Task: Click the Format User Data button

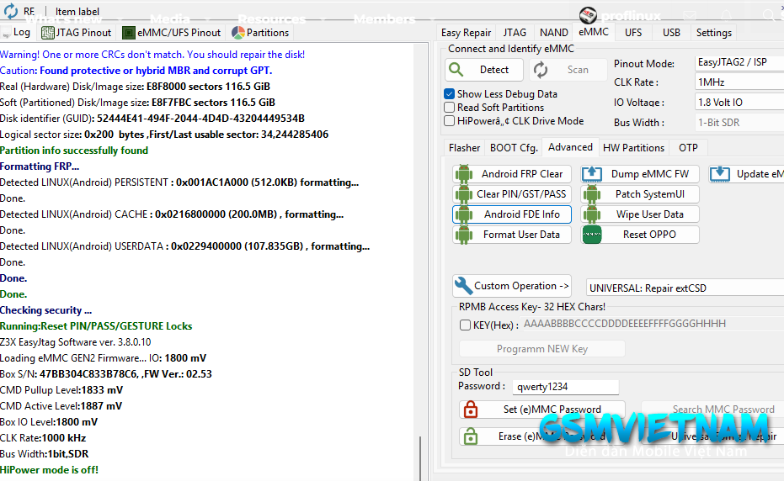Action: pyautogui.click(x=520, y=235)
